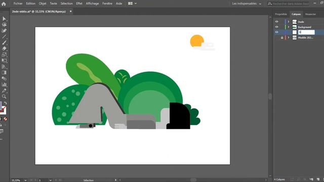Select the 2nde vidéo.ai document tab
Screen dimensions: 324x182
click(39, 12)
